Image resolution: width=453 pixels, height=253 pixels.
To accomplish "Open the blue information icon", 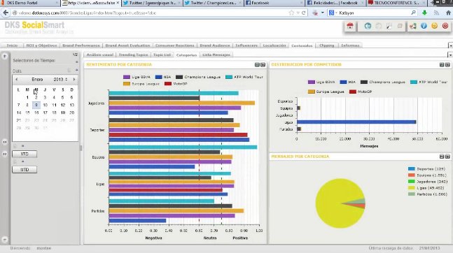I will (424, 26).
